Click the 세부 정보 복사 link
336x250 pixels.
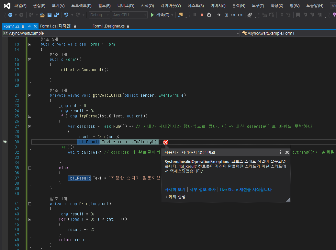[203, 190]
